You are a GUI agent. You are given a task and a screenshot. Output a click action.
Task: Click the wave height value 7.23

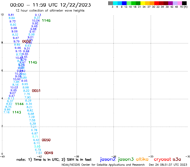39,153
